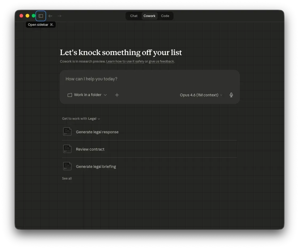
Task: Open the 'give us feedback' link
Action: (161, 61)
